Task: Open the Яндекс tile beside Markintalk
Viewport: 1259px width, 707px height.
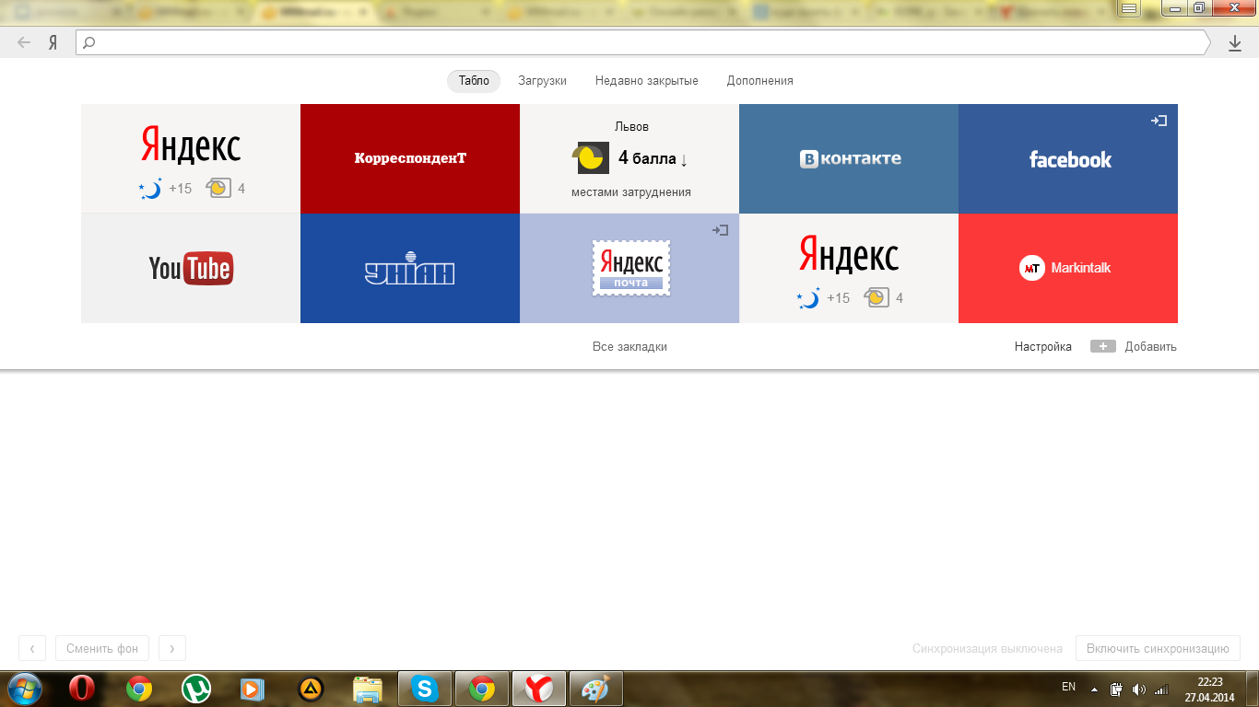Action: click(x=849, y=268)
